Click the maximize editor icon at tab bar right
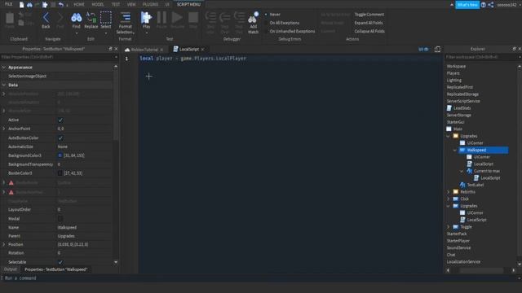This screenshot has height=293, width=522. point(437,49)
